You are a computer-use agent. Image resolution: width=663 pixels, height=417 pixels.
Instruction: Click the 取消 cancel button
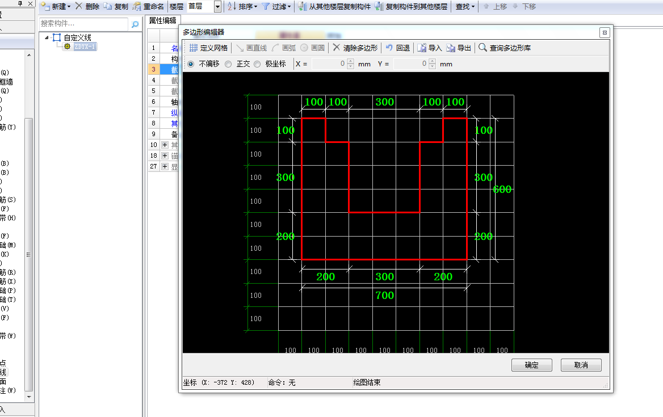(x=581, y=365)
